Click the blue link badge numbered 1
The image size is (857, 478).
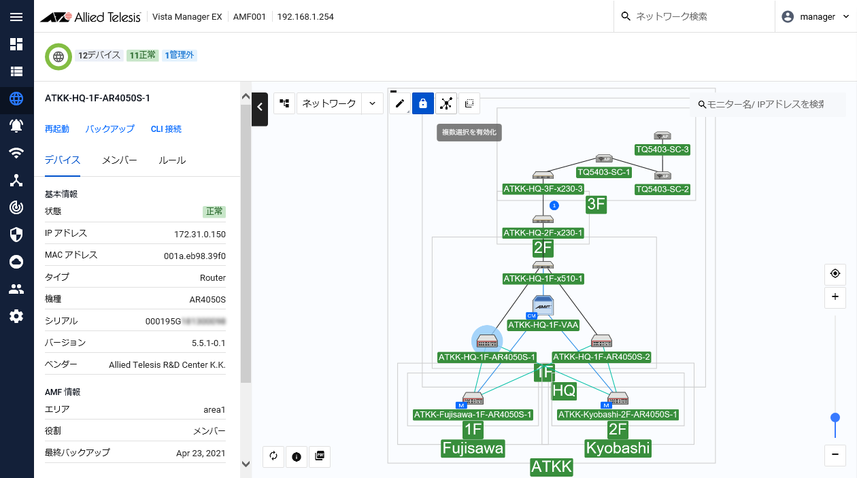554,205
